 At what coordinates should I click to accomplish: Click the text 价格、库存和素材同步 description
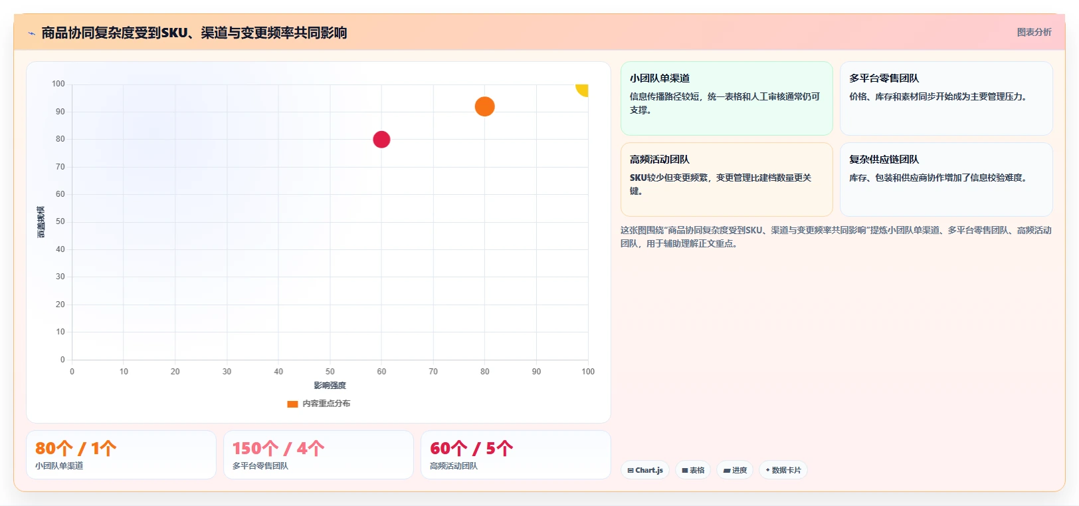point(938,96)
